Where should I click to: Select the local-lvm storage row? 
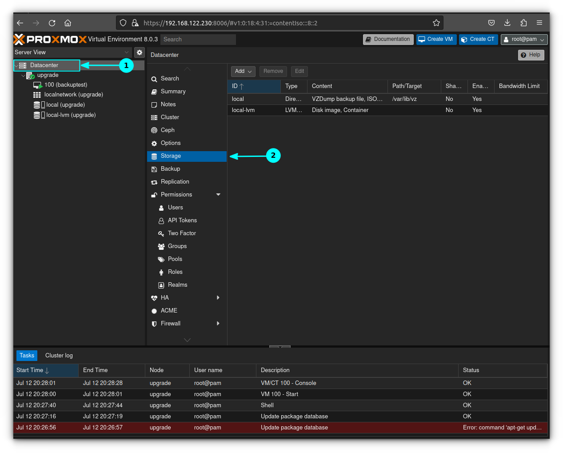coord(387,110)
